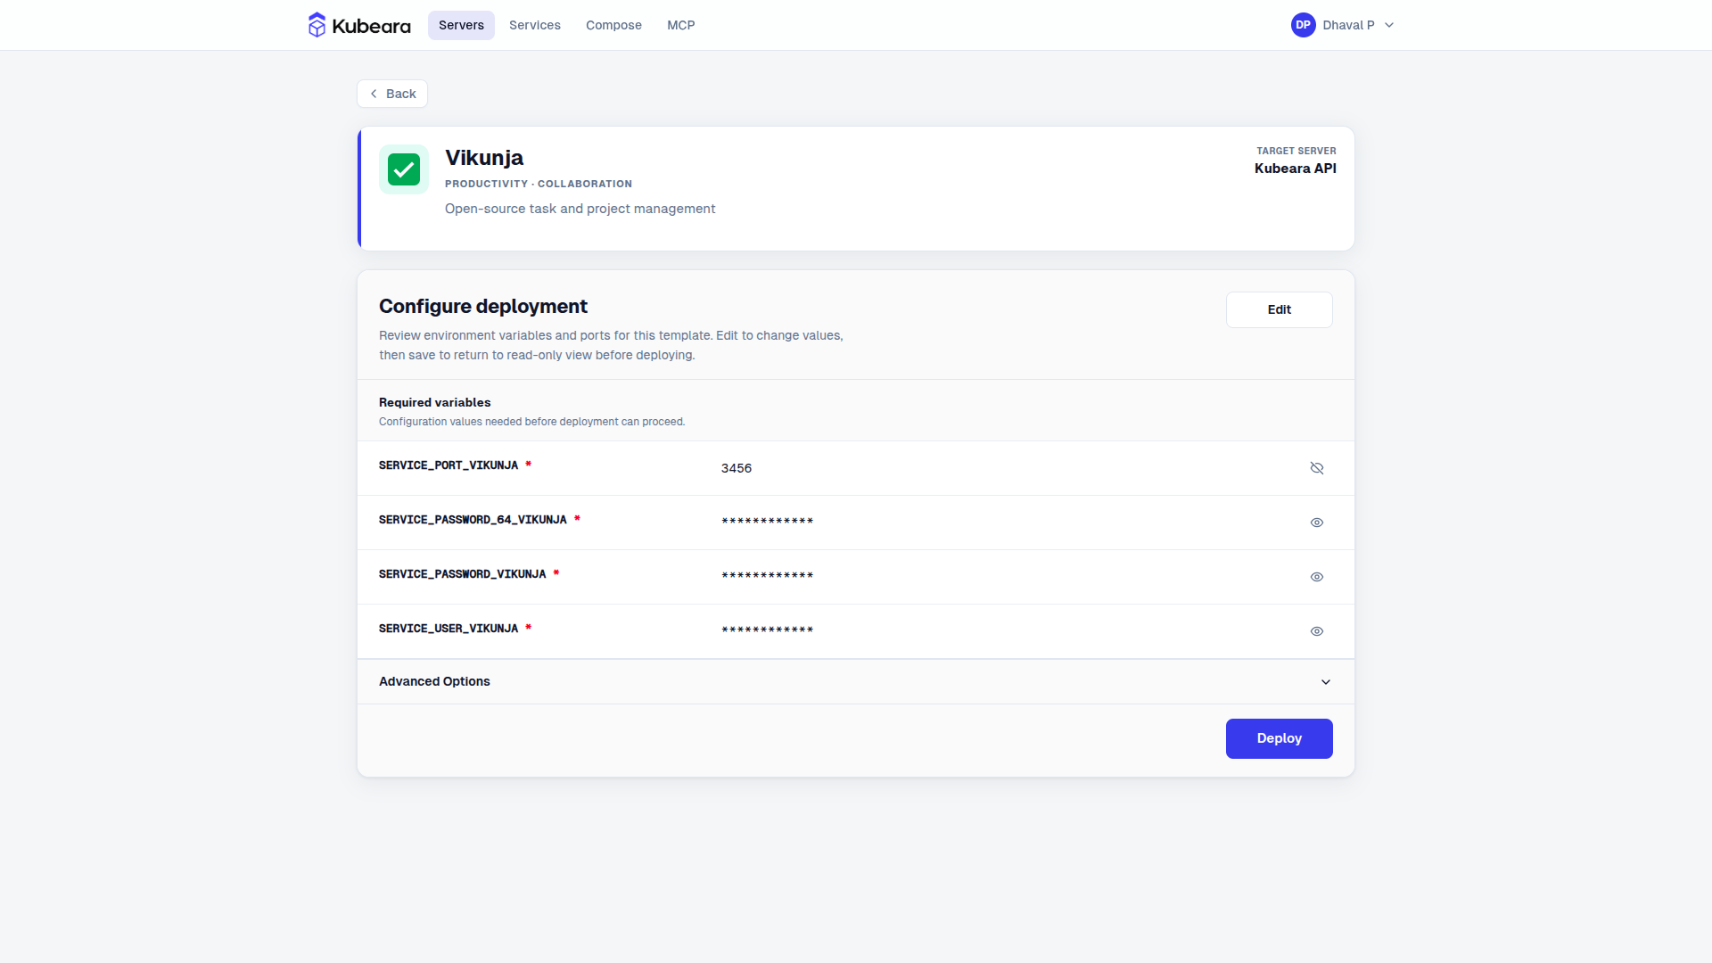Image resolution: width=1712 pixels, height=963 pixels.
Task: Click the Kubeara brand name
Action: [x=371, y=26]
